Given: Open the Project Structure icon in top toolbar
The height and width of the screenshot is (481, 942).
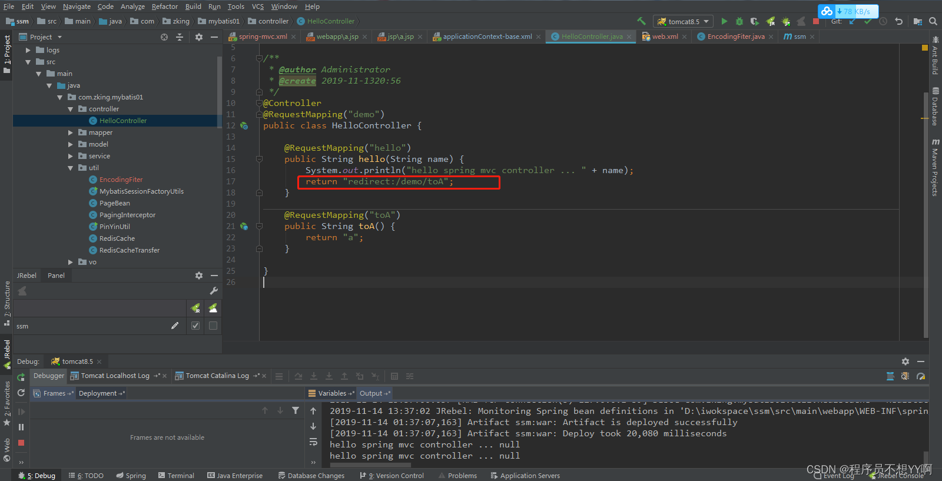Looking at the screenshot, I should [918, 21].
